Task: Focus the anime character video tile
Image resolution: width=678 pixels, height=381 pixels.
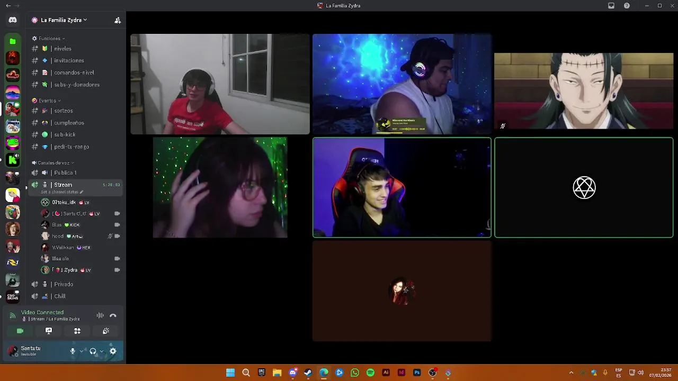Action: 584,91
